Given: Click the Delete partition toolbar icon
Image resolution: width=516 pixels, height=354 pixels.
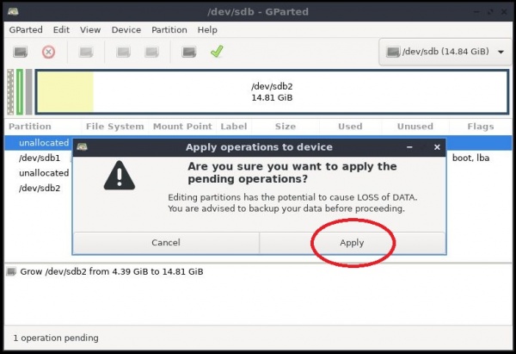Looking at the screenshot, I should click(x=48, y=53).
